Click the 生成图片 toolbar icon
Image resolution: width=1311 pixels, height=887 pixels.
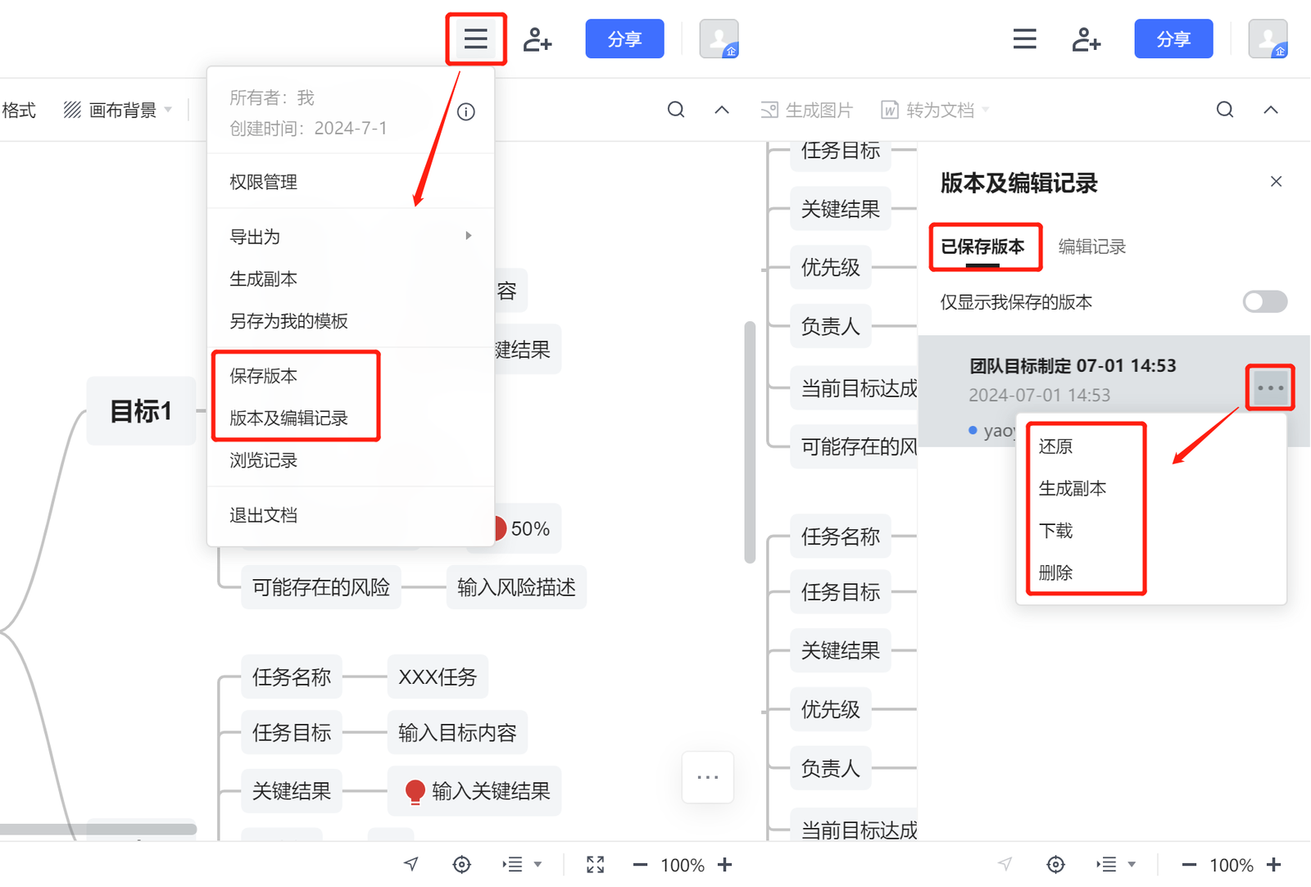tap(769, 110)
